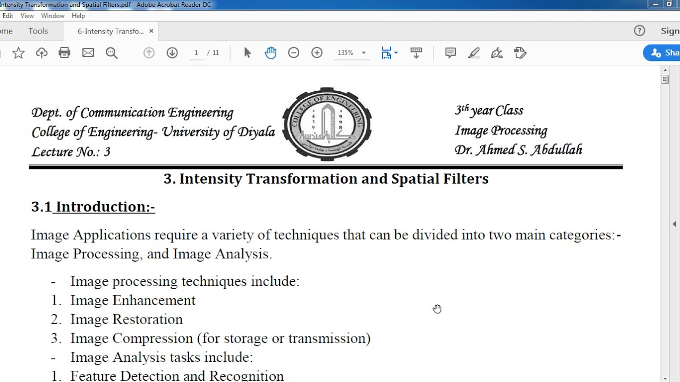Image resolution: width=680 pixels, height=382 pixels.
Task: Click Dr. Ahmed S. Abdullah text
Action: [x=518, y=150]
